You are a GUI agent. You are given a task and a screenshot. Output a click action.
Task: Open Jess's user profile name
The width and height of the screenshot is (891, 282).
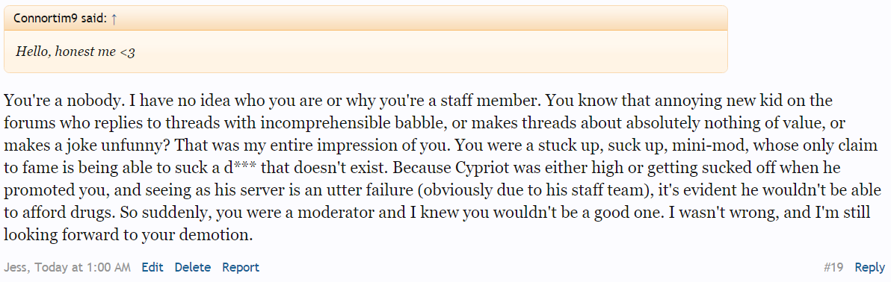[x=15, y=267]
